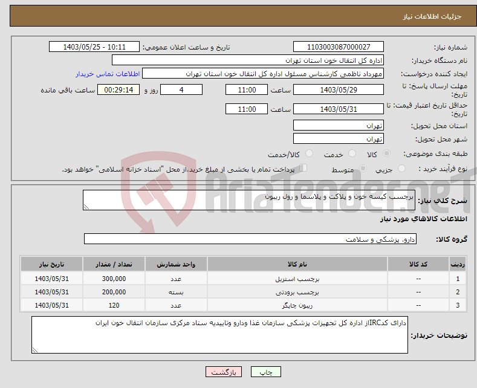Click remaining time field 00:29:14

point(118,89)
